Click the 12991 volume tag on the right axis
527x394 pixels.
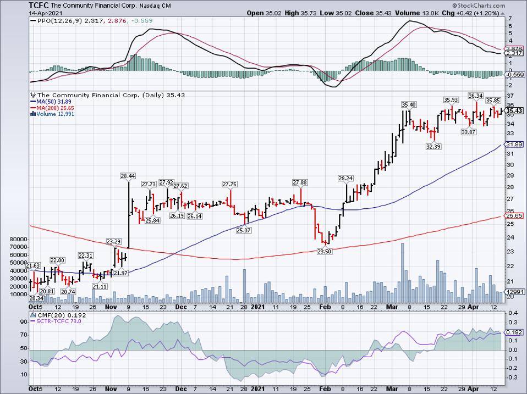pos(514,292)
